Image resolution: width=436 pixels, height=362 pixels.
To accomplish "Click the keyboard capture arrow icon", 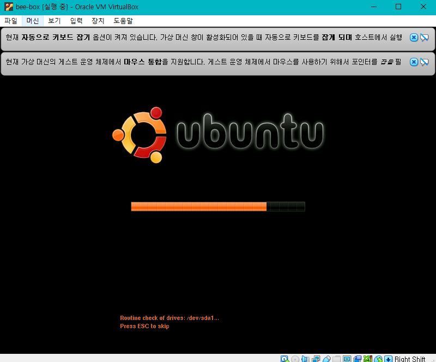I will (389, 359).
